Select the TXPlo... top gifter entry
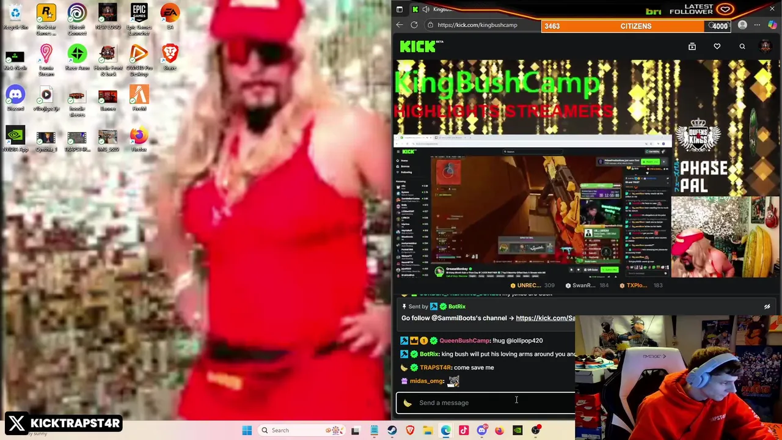Viewport: 782px width, 440px height. pyautogui.click(x=640, y=285)
